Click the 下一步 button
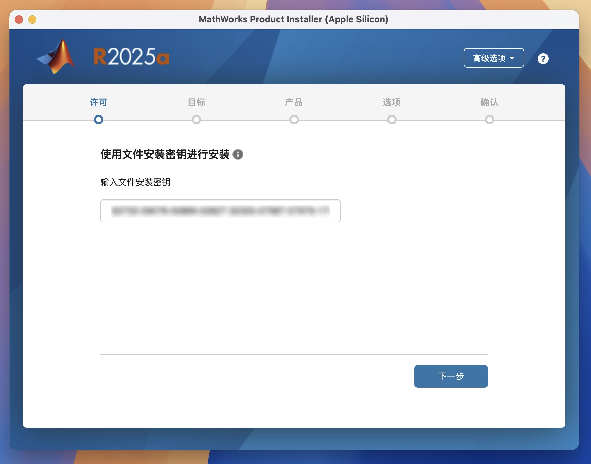The image size is (591, 464). (x=451, y=376)
